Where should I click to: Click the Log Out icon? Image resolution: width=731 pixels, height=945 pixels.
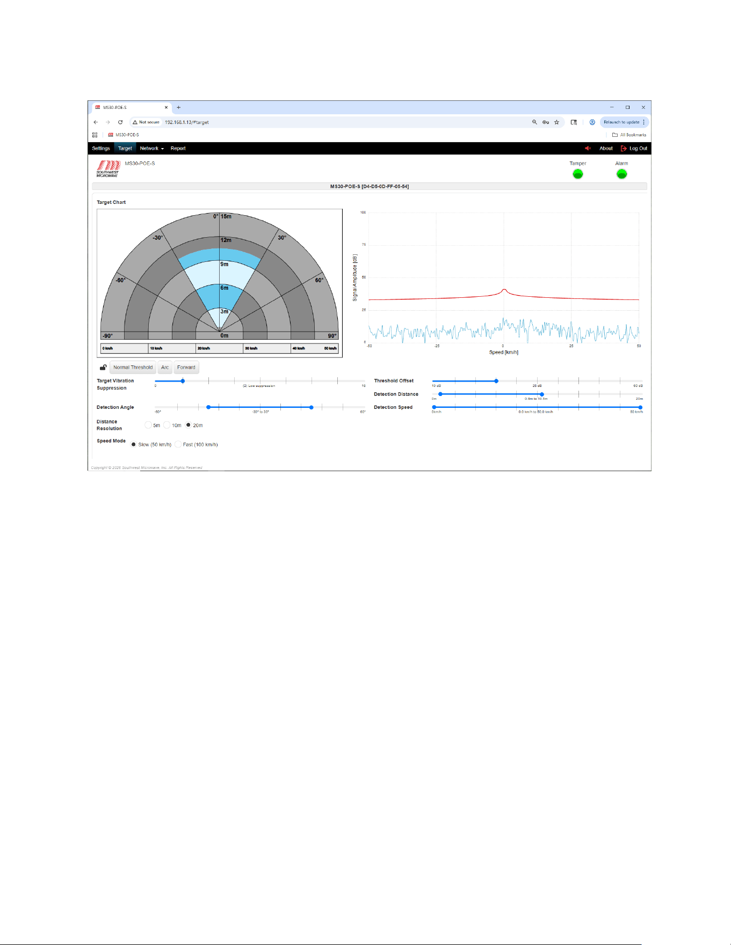pos(624,149)
